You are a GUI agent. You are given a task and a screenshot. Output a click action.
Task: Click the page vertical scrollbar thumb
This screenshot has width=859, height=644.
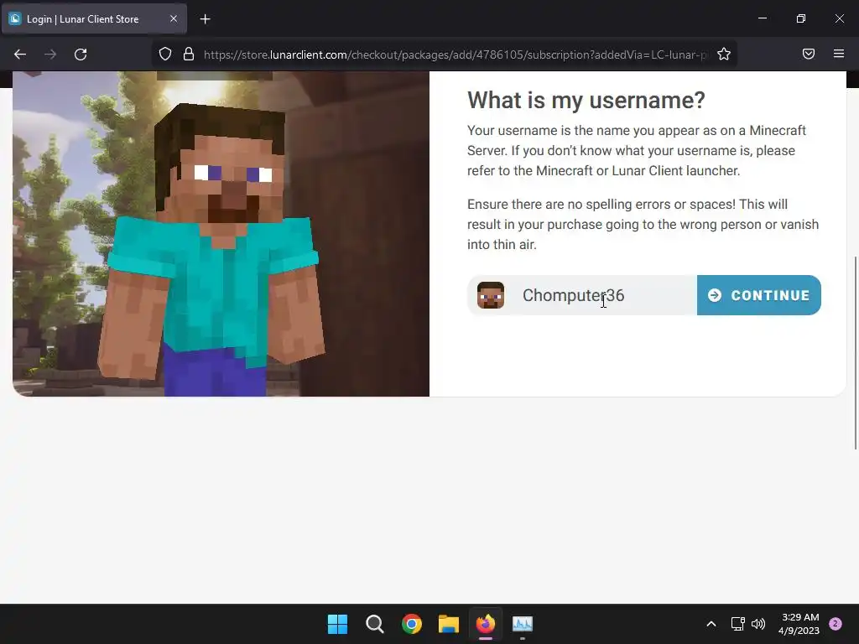click(855, 353)
